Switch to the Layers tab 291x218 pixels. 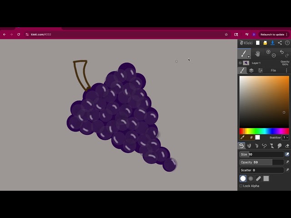[251, 70]
